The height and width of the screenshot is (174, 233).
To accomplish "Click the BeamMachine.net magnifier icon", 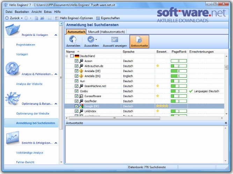I will 81,86.
